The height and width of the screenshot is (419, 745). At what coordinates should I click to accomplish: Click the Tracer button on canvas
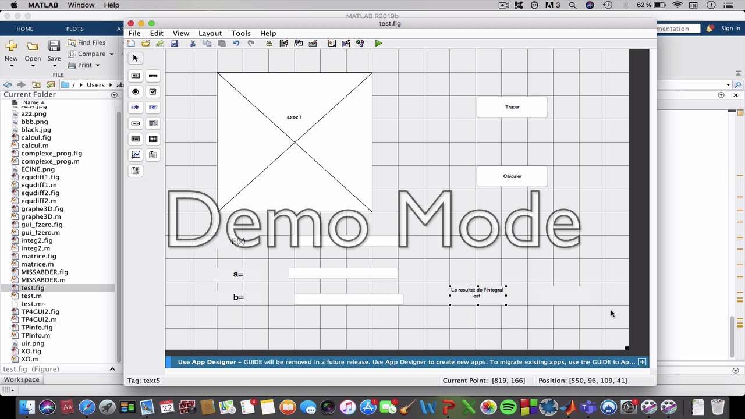tap(512, 107)
